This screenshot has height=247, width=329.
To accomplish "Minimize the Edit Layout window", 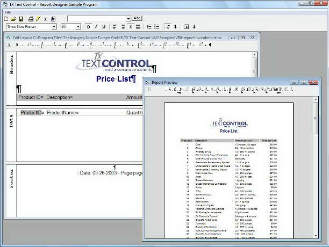I will point(233,38).
